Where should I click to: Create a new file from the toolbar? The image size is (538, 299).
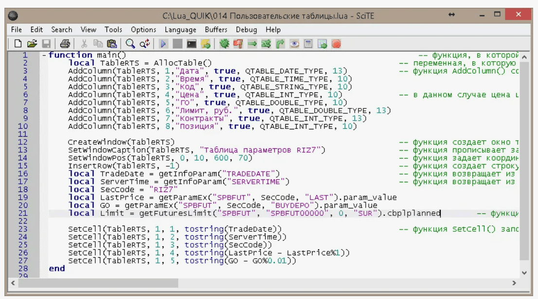click(x=18, y=44)
